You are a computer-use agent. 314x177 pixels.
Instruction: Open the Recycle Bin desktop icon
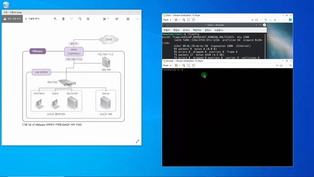point(6,4)
